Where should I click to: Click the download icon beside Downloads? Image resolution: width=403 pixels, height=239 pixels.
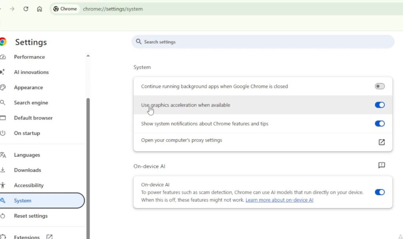[x=3, y=170]
